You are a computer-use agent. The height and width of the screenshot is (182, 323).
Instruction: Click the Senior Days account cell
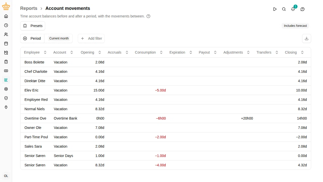pos(63,156)
